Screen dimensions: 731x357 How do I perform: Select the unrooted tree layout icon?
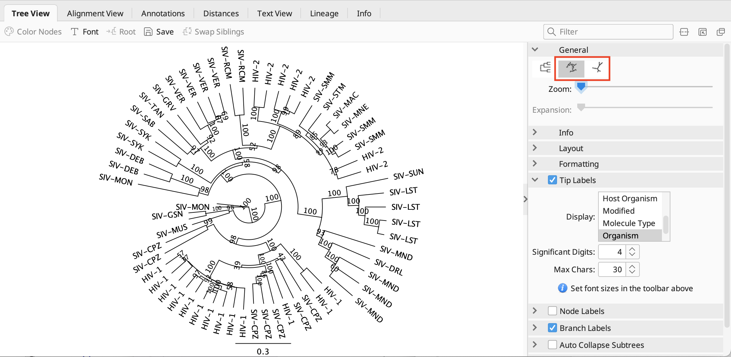coord(597,68)
